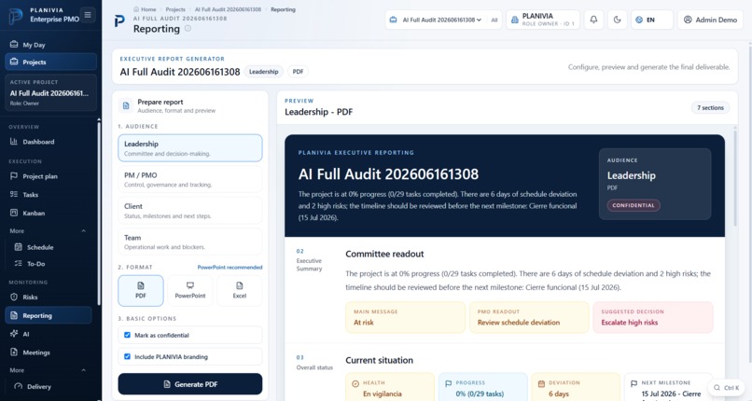This screenshot has width=752, height=401.
Task: Select Team audience option
Action: [x=190, y=242]
